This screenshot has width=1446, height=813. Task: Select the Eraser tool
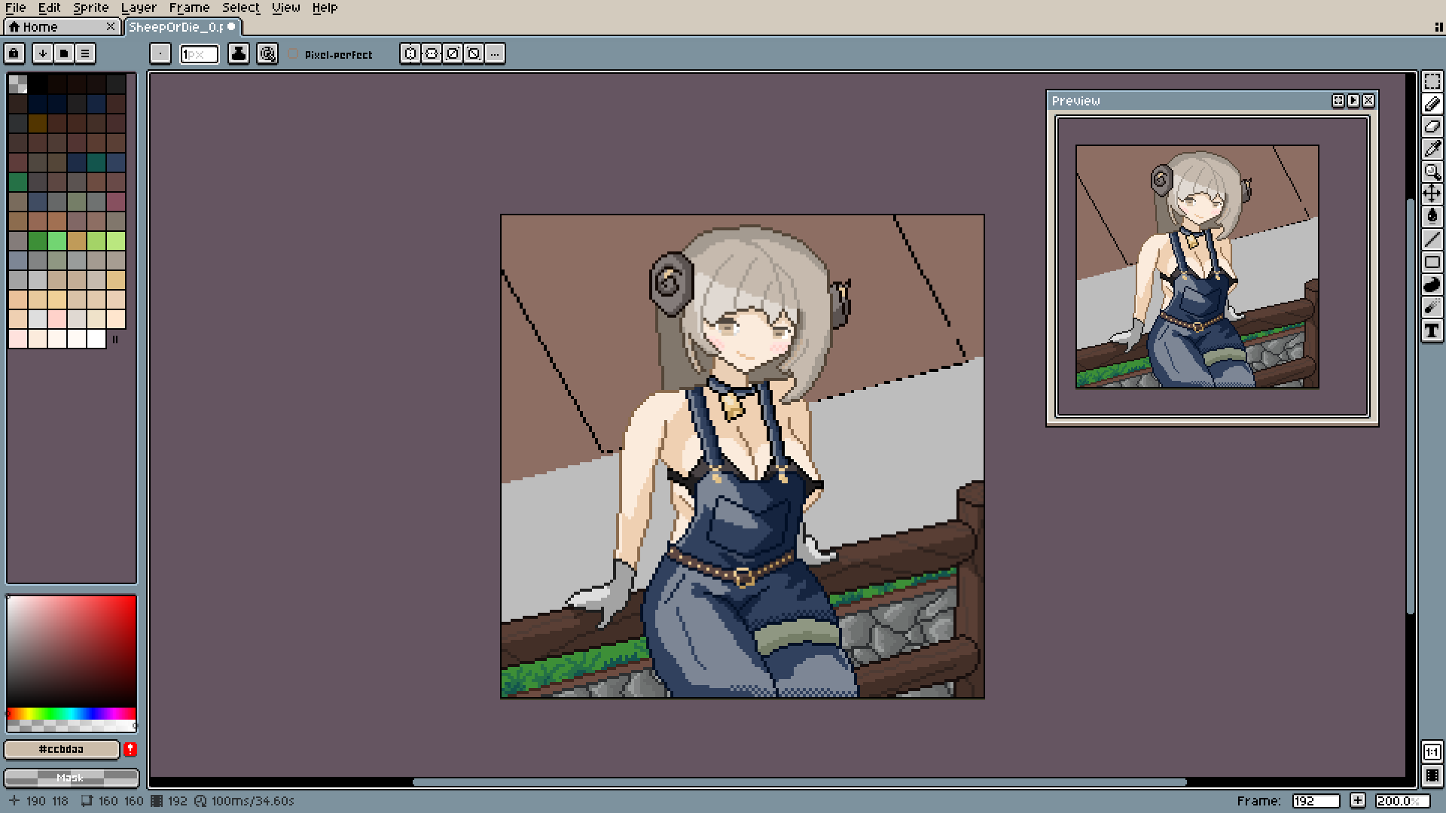click(x=1432, y=126)
